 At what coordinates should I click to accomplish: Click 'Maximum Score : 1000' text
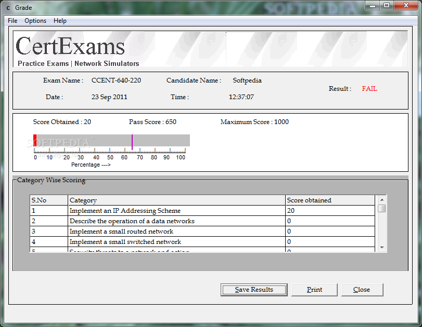254,122
